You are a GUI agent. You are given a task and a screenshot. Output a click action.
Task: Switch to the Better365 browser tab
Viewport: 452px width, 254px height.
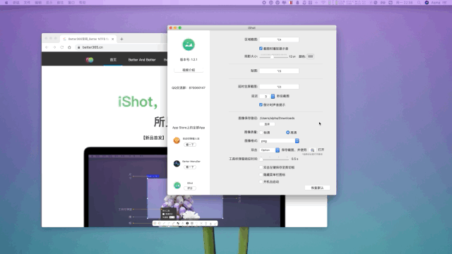point(89,39)
